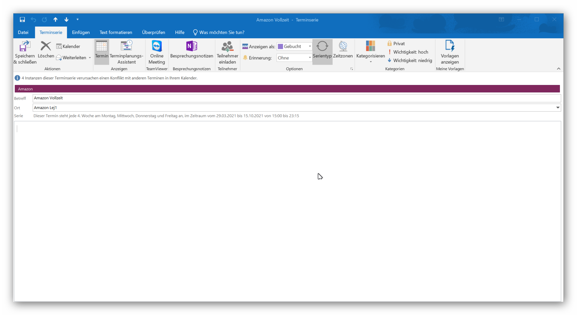The height and width of the screenshot is (315, 577).
Task: Click inside the appointment body text area
Action: pos(287,211)
